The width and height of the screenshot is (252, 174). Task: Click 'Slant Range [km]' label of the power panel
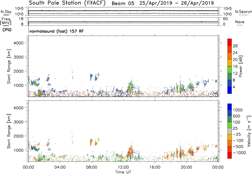point(9,66)
